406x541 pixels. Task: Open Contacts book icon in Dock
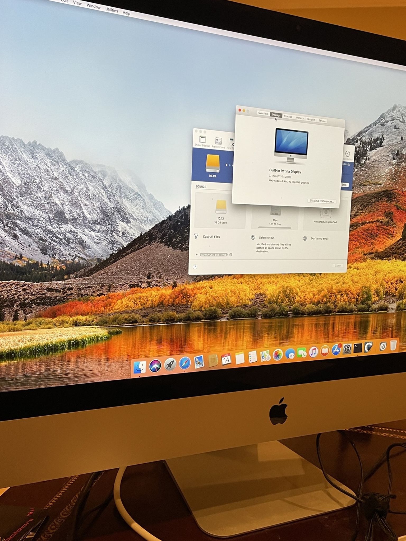213,361
